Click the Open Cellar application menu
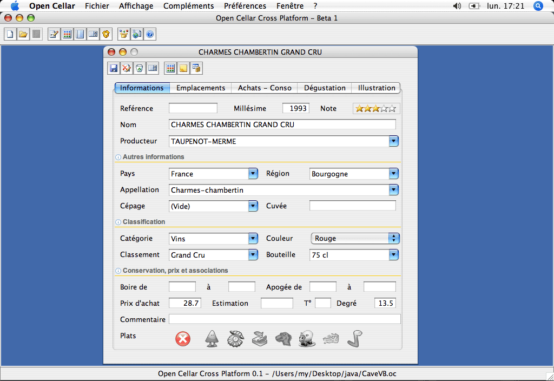The height and width of the screenshot is (381, 554). pos(52,6)
